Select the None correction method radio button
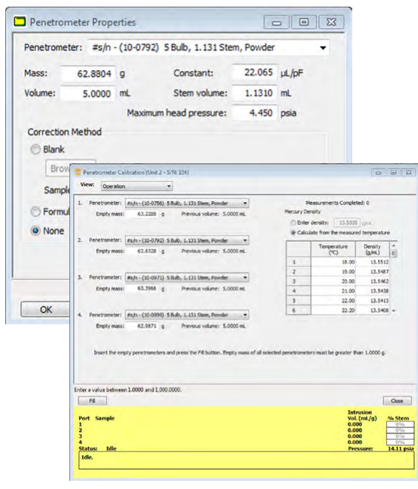Viewport: 418px width, 489px height. 35,230
